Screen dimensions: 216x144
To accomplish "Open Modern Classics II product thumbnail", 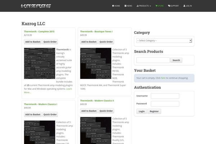I will point(96,130).
